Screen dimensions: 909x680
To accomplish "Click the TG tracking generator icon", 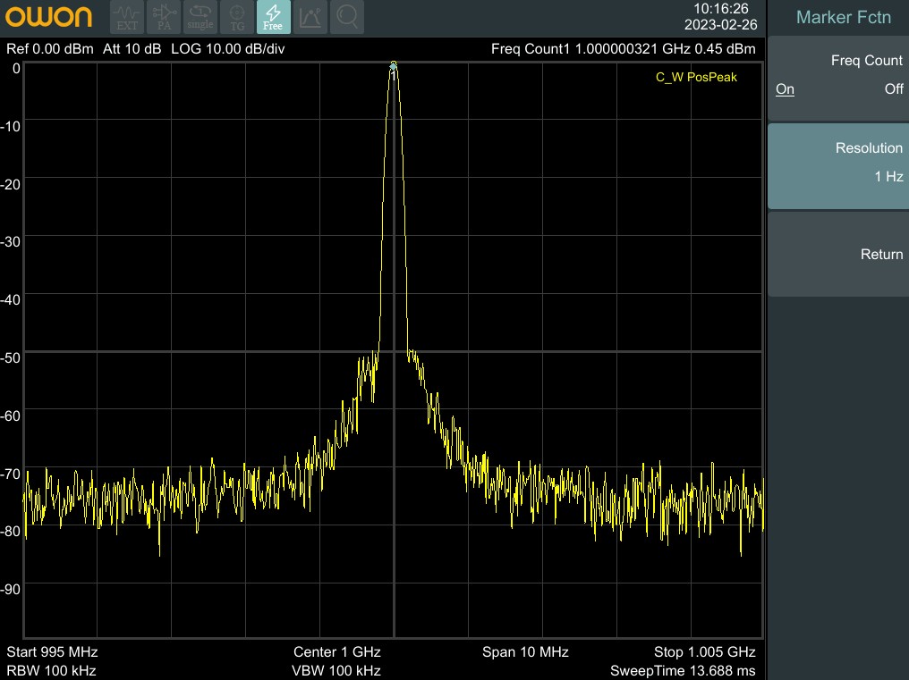I will [x=237, y=17].
